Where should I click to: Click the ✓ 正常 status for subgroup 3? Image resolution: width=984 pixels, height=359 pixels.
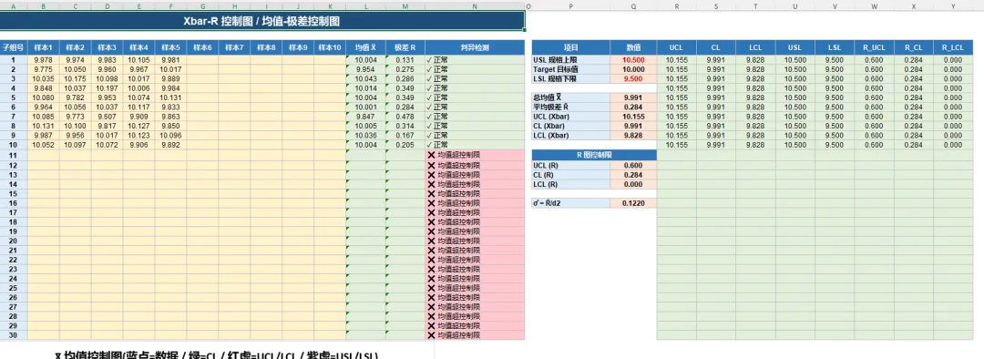point(475,79)
